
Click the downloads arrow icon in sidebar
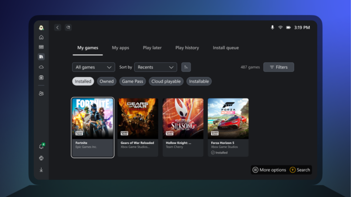(41, 170)
